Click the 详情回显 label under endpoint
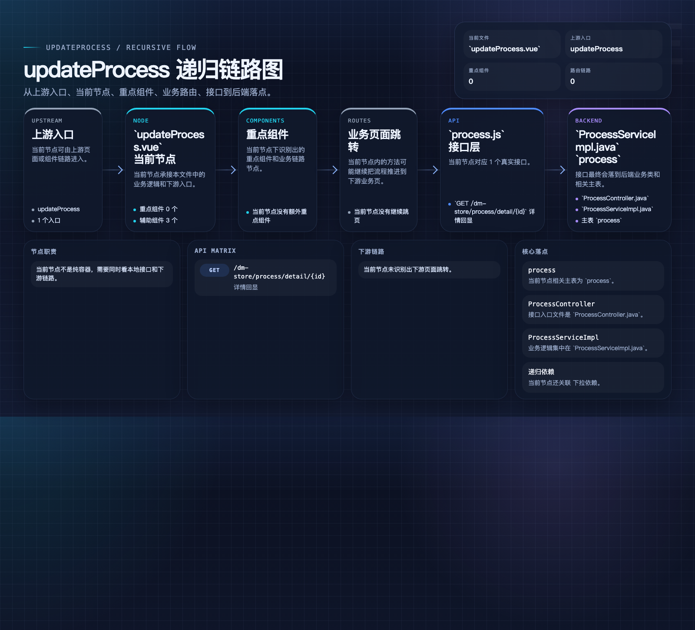695x630 pixels. [x=246, y=287]
